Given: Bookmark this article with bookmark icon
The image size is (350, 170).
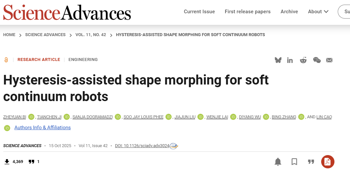Looking at the screenshot, I should 294,162.
